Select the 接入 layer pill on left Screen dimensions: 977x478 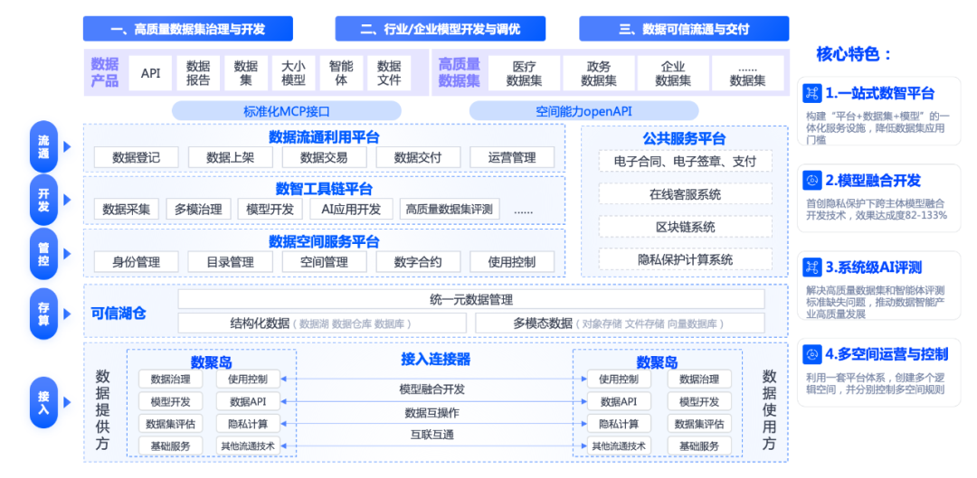[x=43, y=400]
